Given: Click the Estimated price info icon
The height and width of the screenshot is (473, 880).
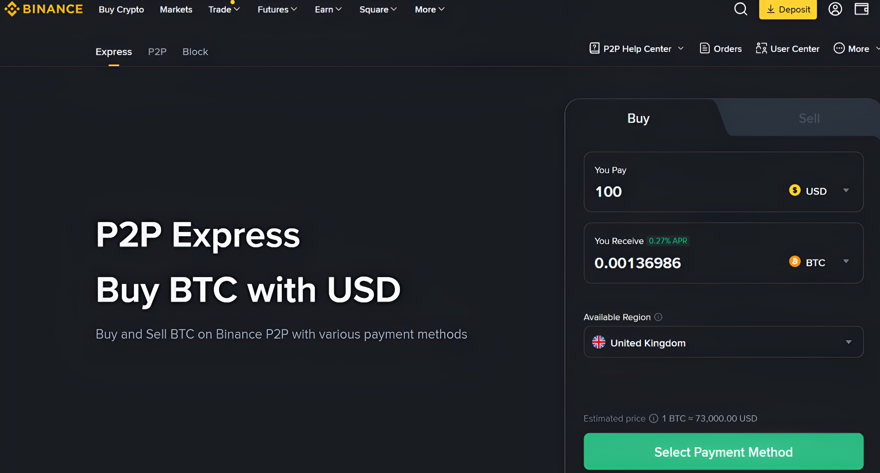Looking at the screenshot, I should coord(653,418).
